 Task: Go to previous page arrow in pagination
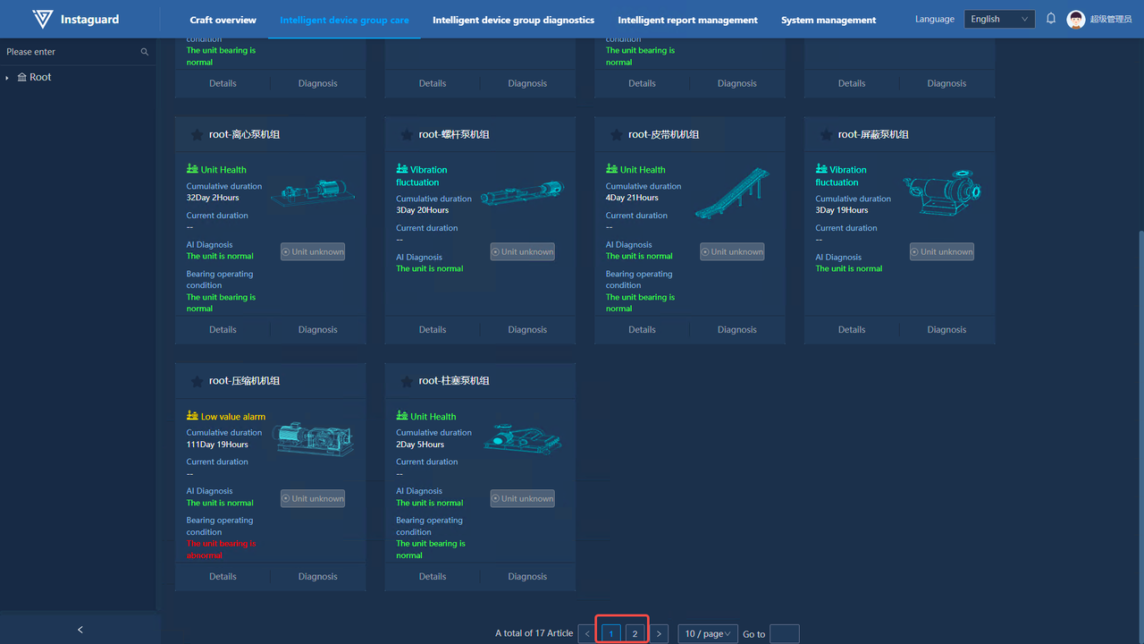tap(587, 634)
